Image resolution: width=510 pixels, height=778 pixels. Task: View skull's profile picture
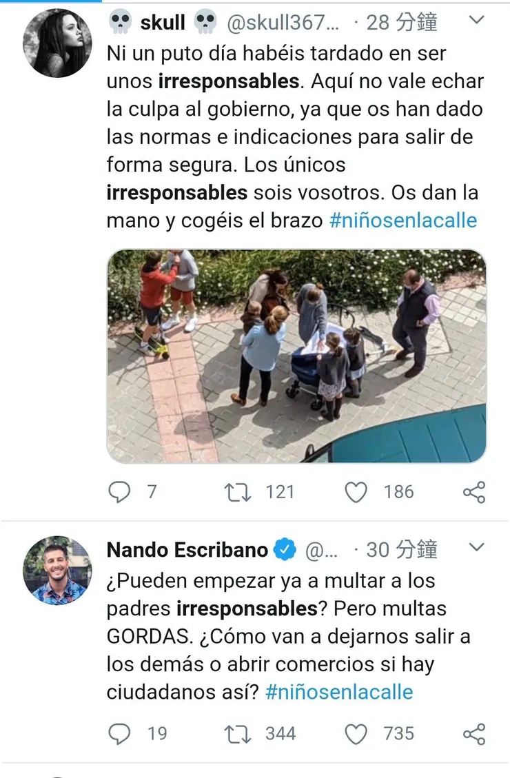(57, 43)
